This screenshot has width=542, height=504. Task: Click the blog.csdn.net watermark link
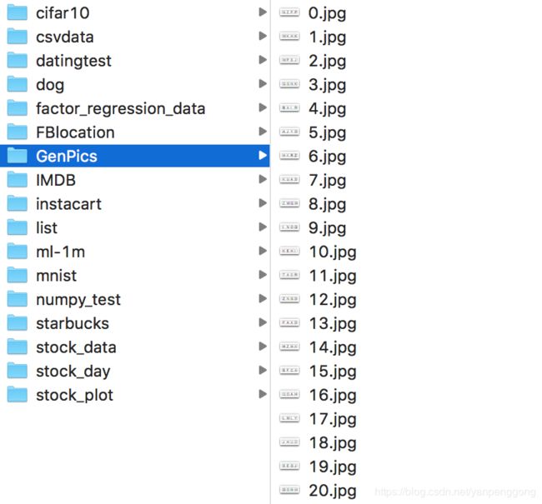tap(455, 492)
